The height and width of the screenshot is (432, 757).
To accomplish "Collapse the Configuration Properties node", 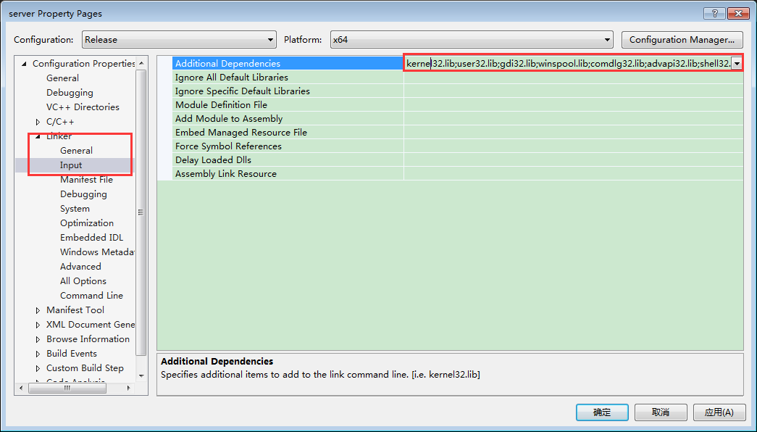I will [x=22, y=63].
